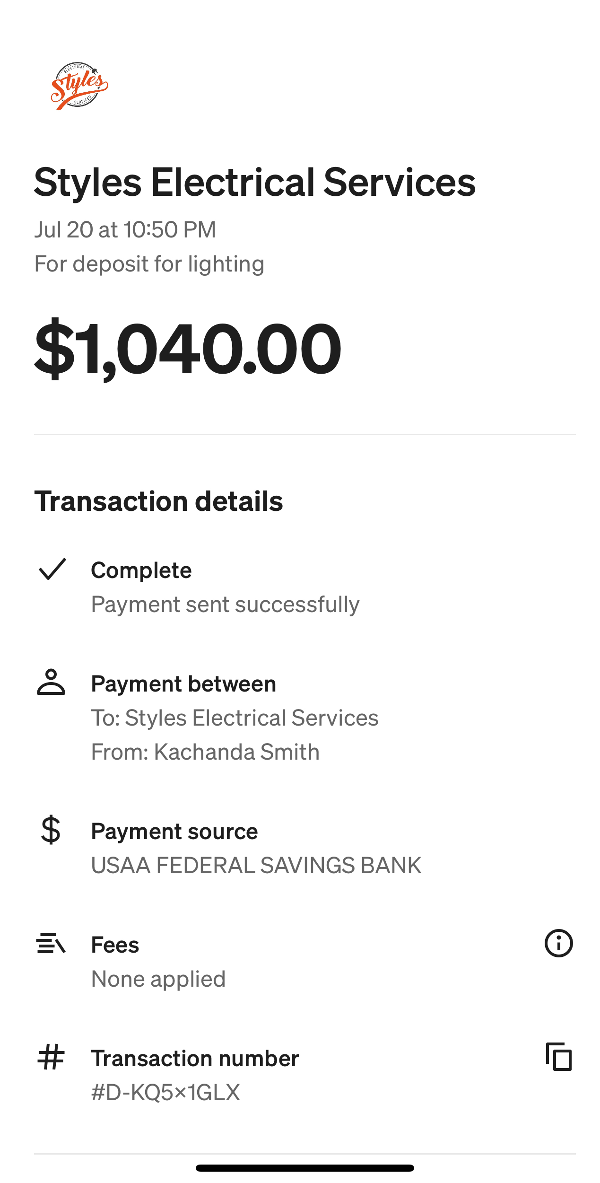Tap the "None applied" fees text
This screenshot has height=1183, width=600.
pyautogui.click(x=158, y=979)
